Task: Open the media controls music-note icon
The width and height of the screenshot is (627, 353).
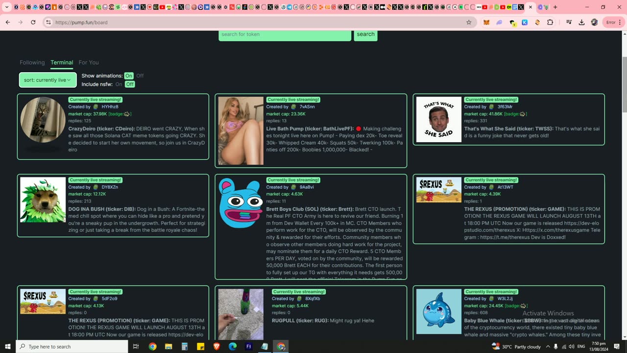Action: pyautogui.click(x=569, y=22)
